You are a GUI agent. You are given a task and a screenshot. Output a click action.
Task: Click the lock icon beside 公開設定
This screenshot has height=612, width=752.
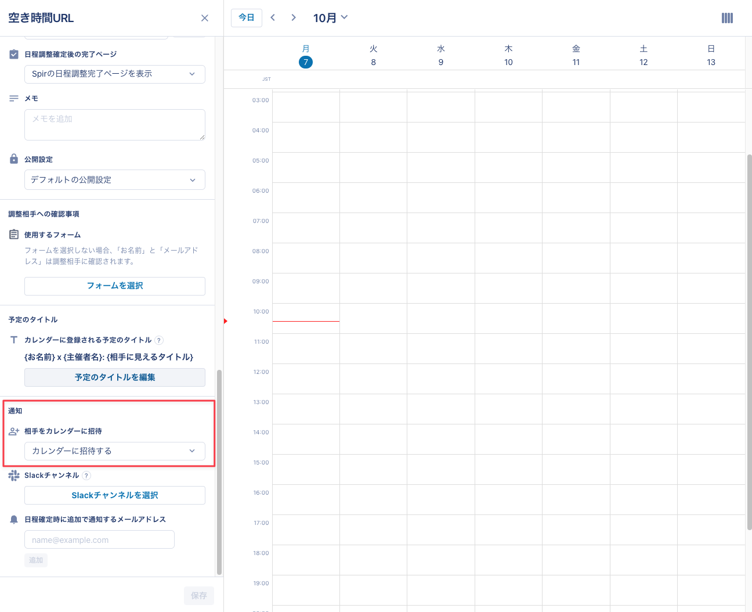coord(14,159)
